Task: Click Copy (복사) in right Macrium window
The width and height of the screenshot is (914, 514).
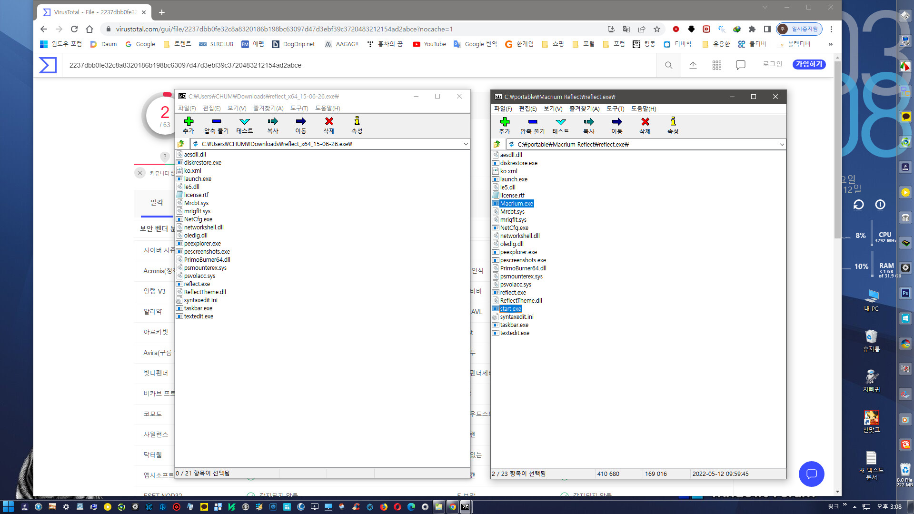Action: 589,126
